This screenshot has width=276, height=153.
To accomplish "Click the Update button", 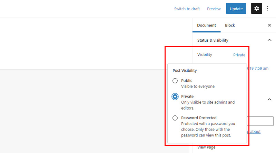I will coord(236,8).
